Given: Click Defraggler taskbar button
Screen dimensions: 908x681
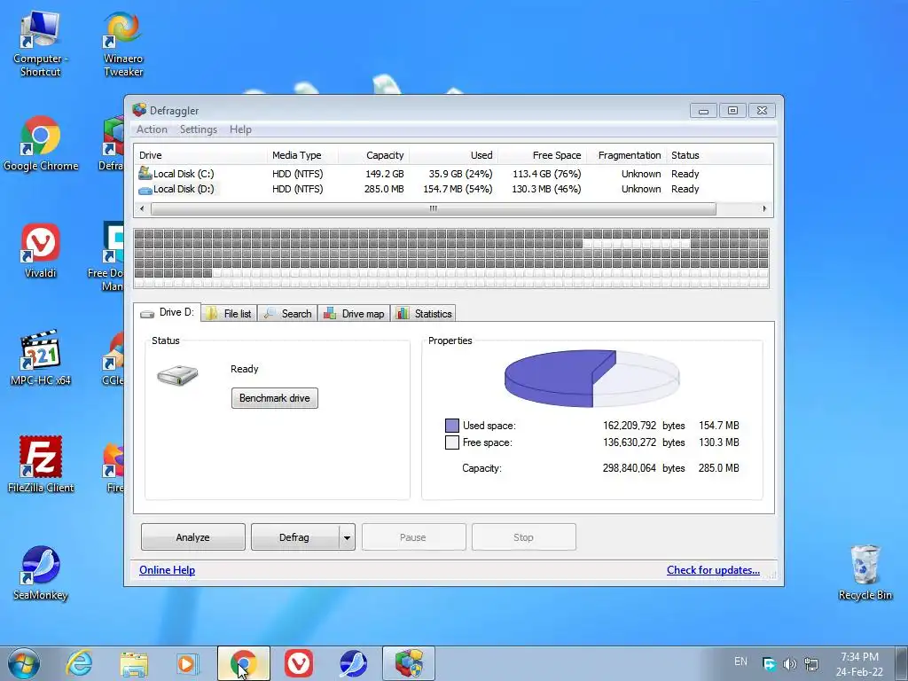Looking at the screenshot, I should tap(409, 663).
